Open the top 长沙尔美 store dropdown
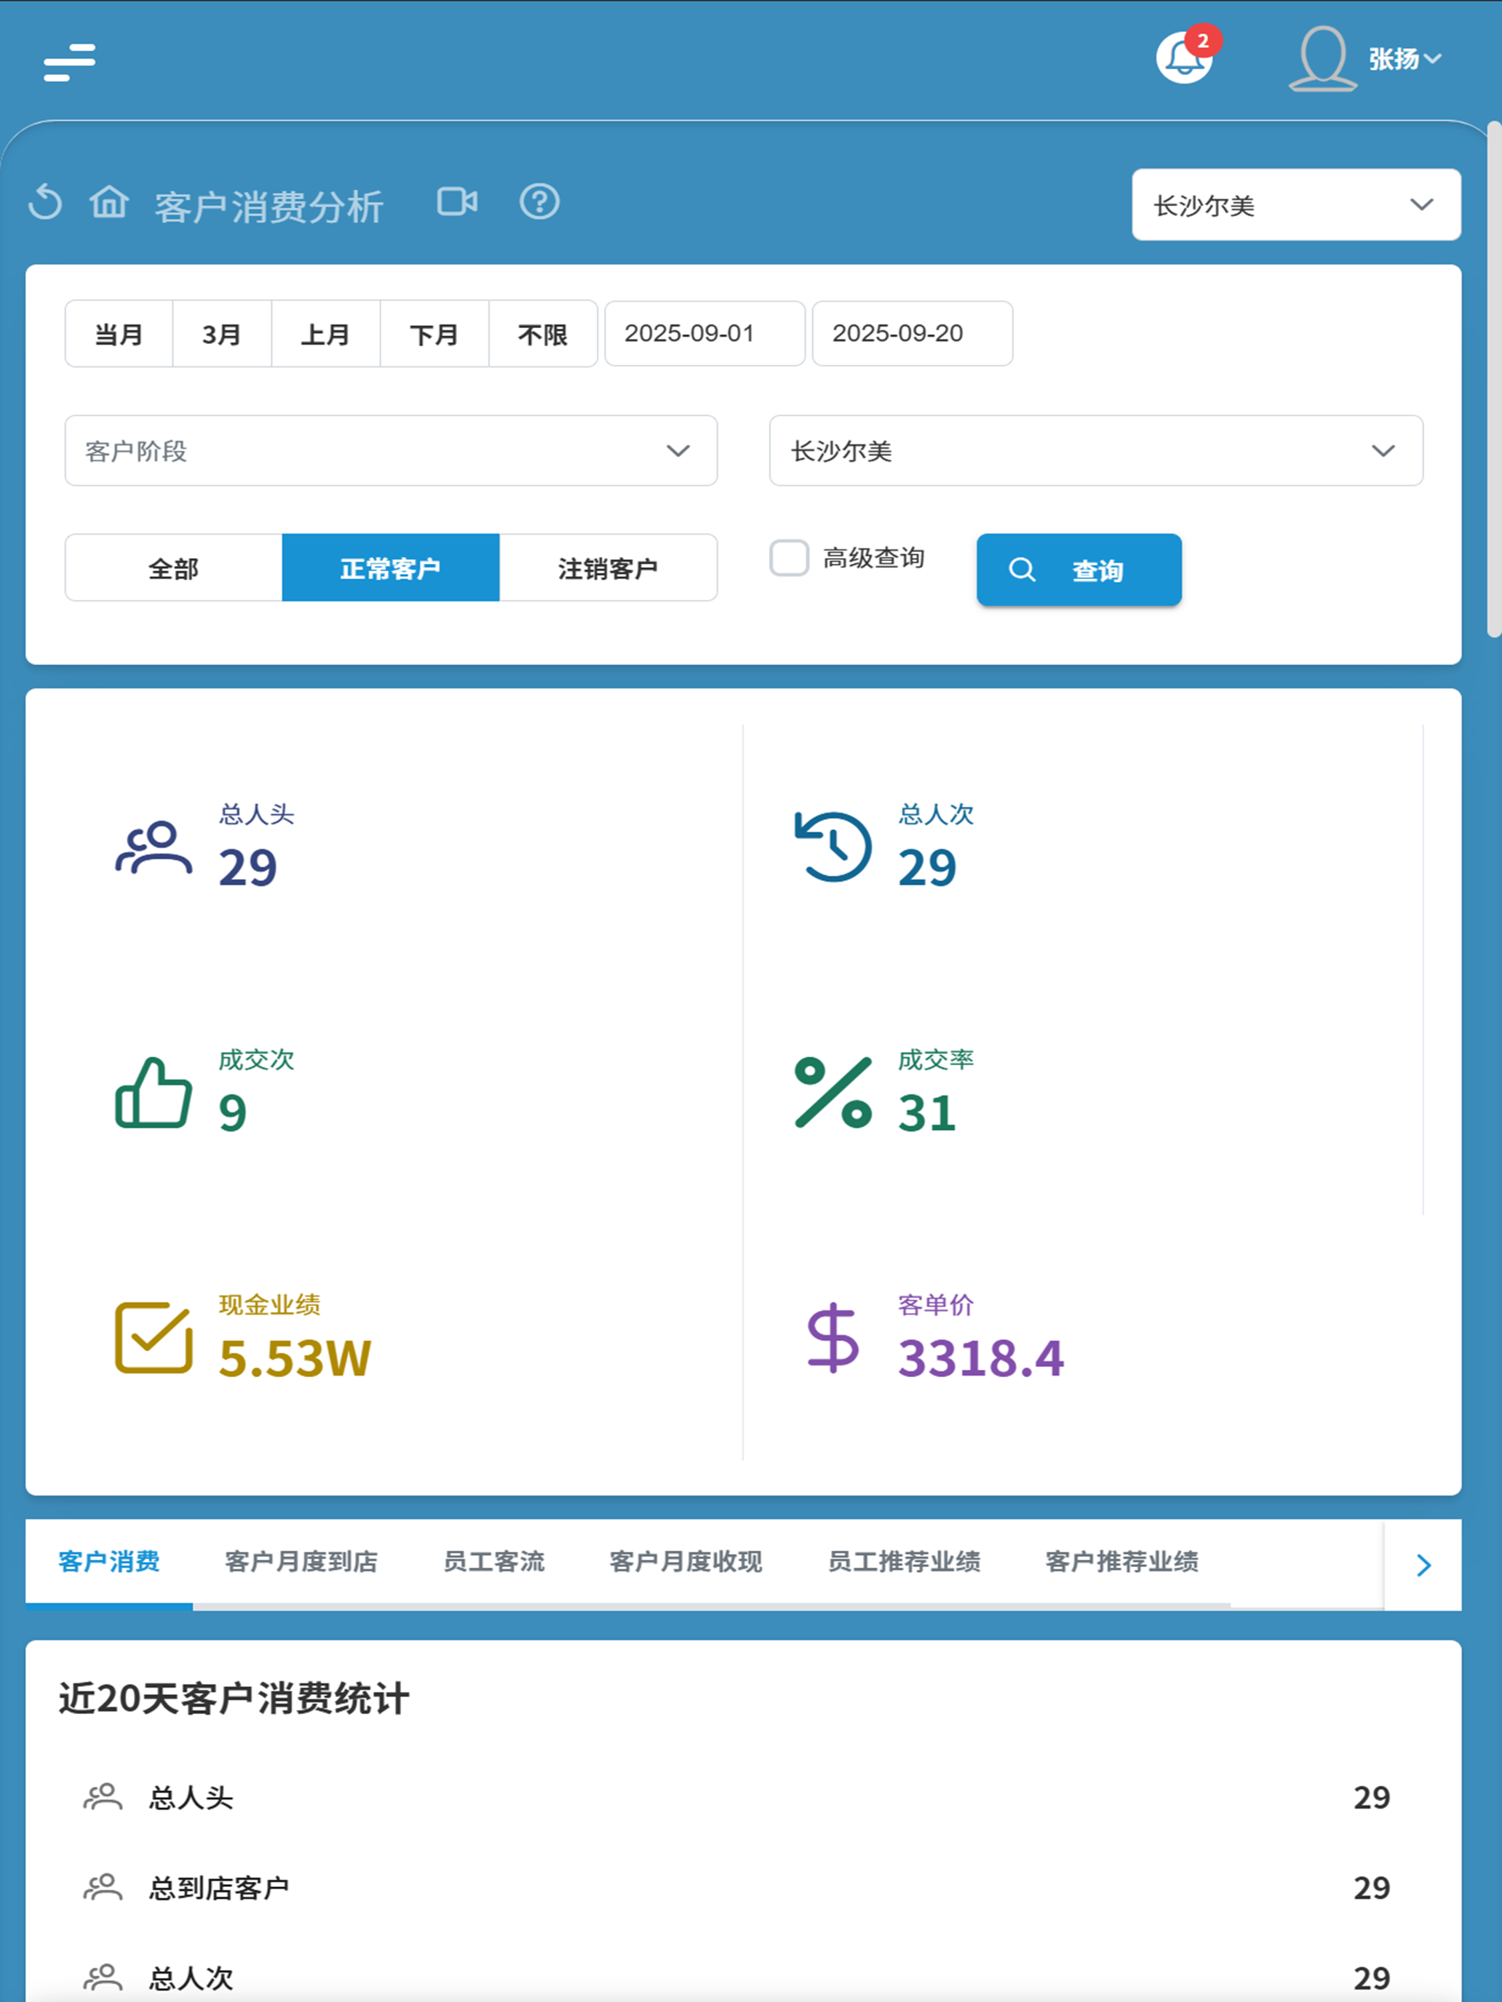This screenshot has height=2002, width=1502. [1295, 204]
